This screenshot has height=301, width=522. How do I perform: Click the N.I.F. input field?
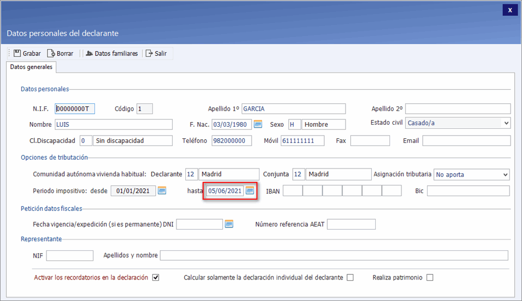coord(75,109)
